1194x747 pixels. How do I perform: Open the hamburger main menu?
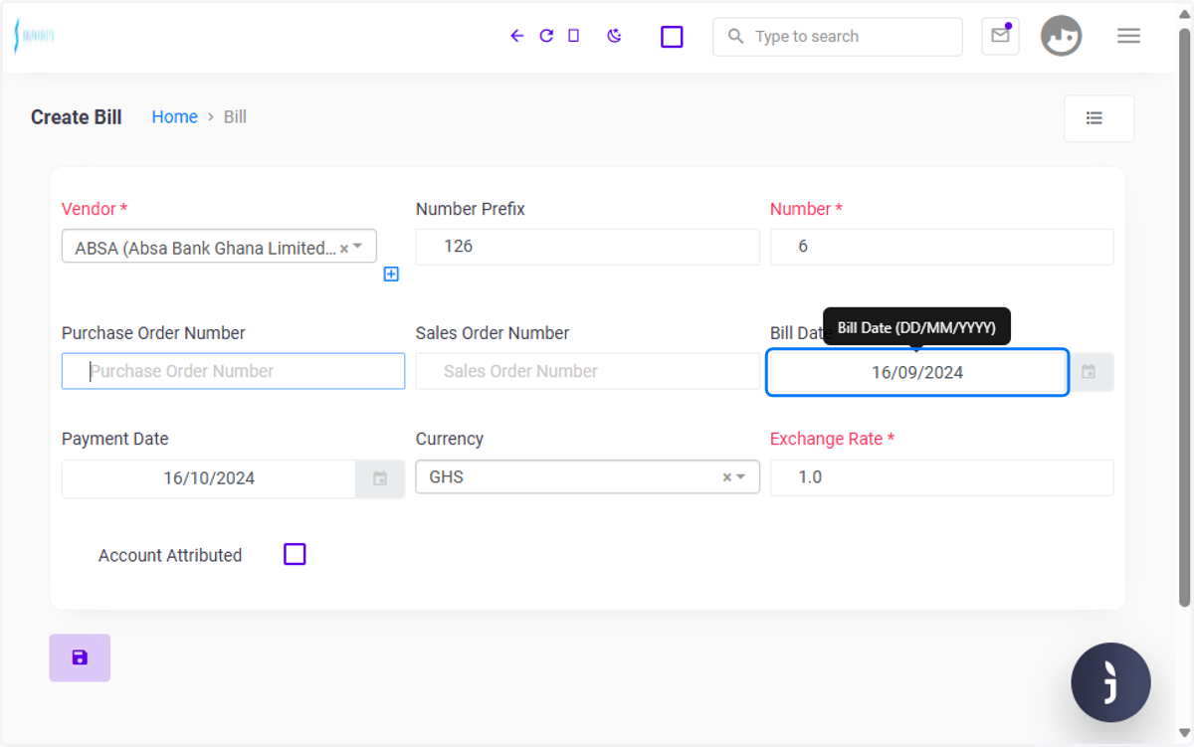1128,36
